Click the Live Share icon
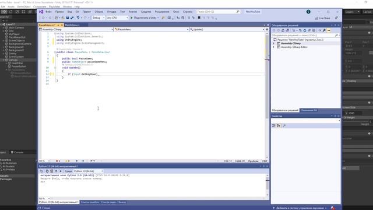Screen dimensions: 373x210 316,18
